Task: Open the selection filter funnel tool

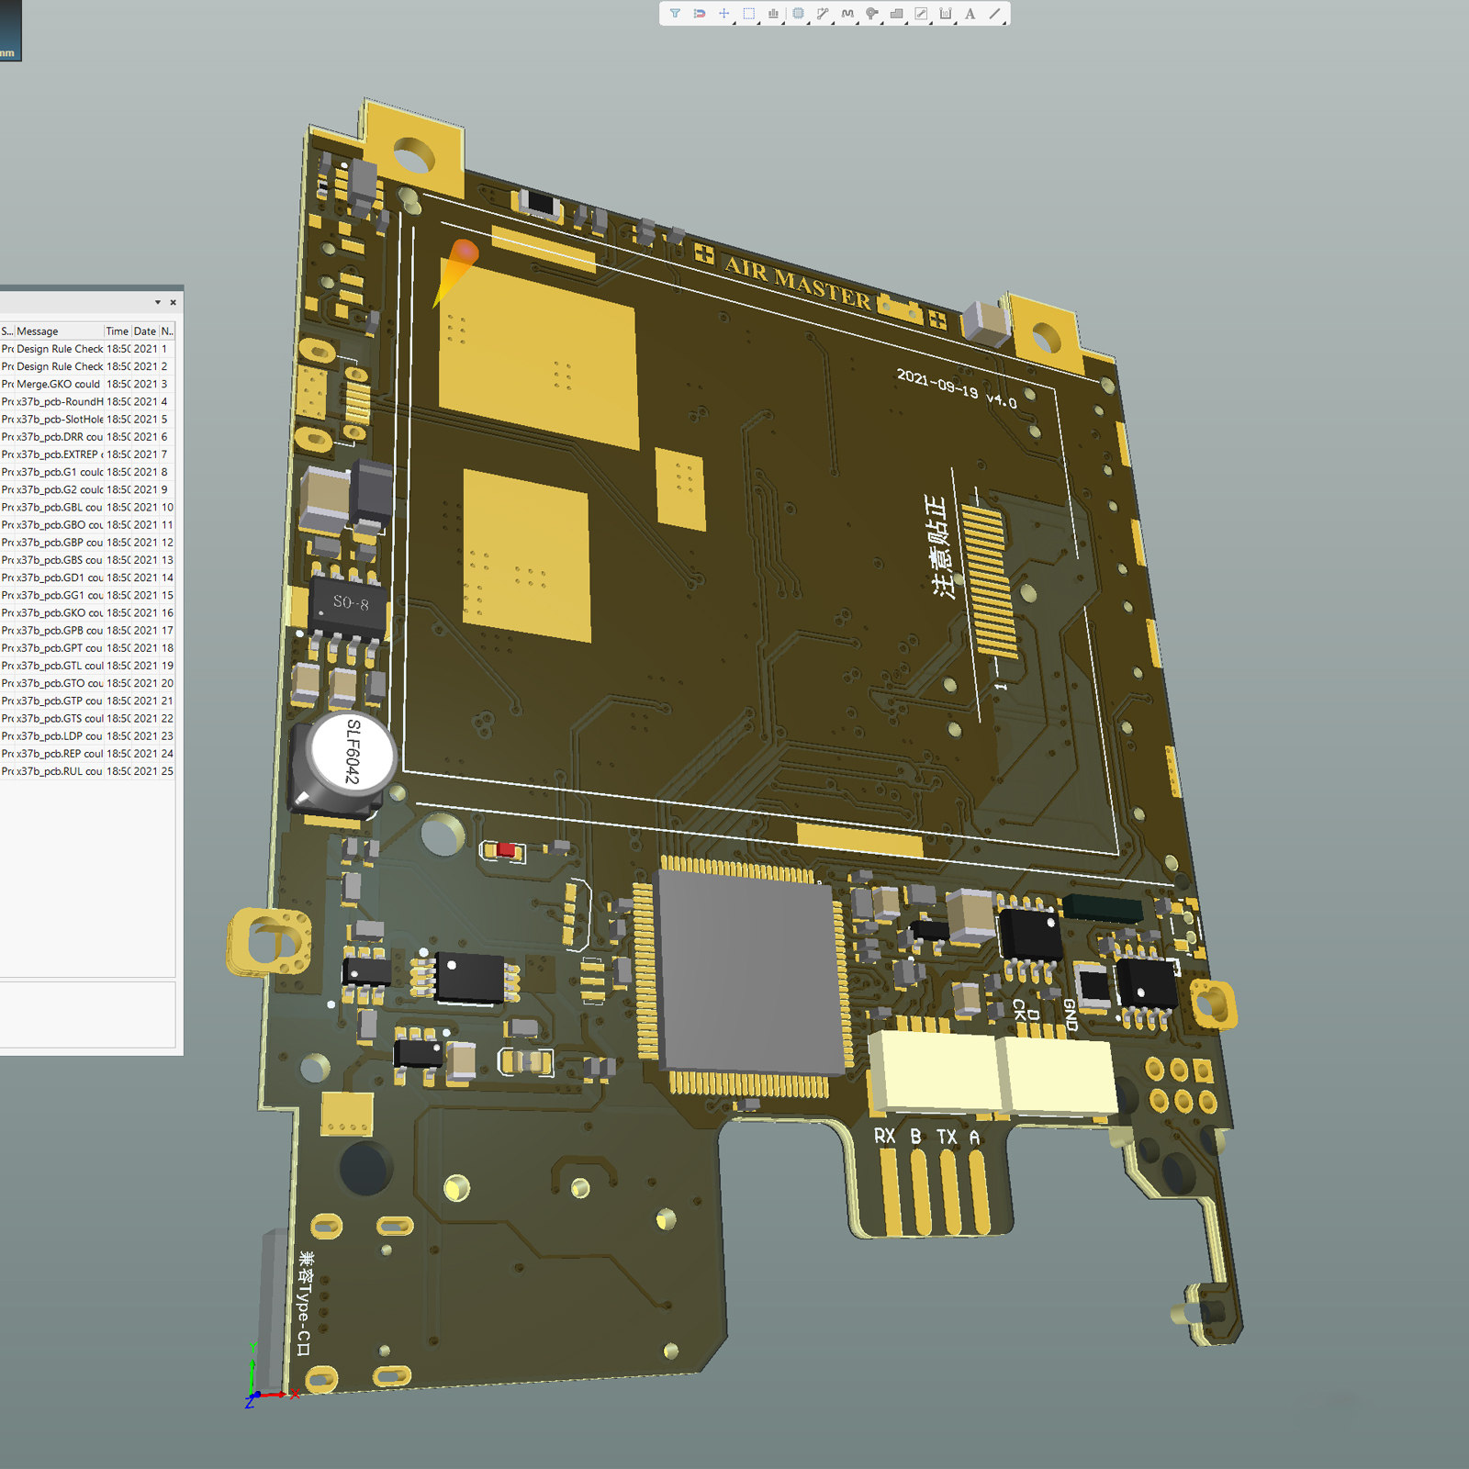Action: [675, 14]
